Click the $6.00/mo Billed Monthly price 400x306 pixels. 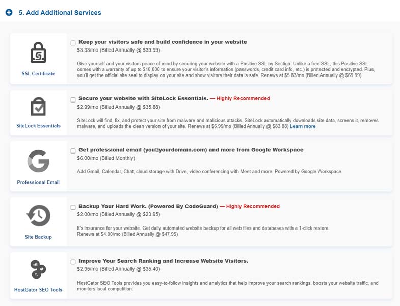(x=106, y=158)
